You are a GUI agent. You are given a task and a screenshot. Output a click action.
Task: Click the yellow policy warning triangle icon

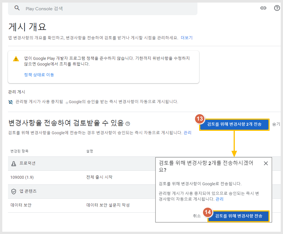tap(16, 59)
